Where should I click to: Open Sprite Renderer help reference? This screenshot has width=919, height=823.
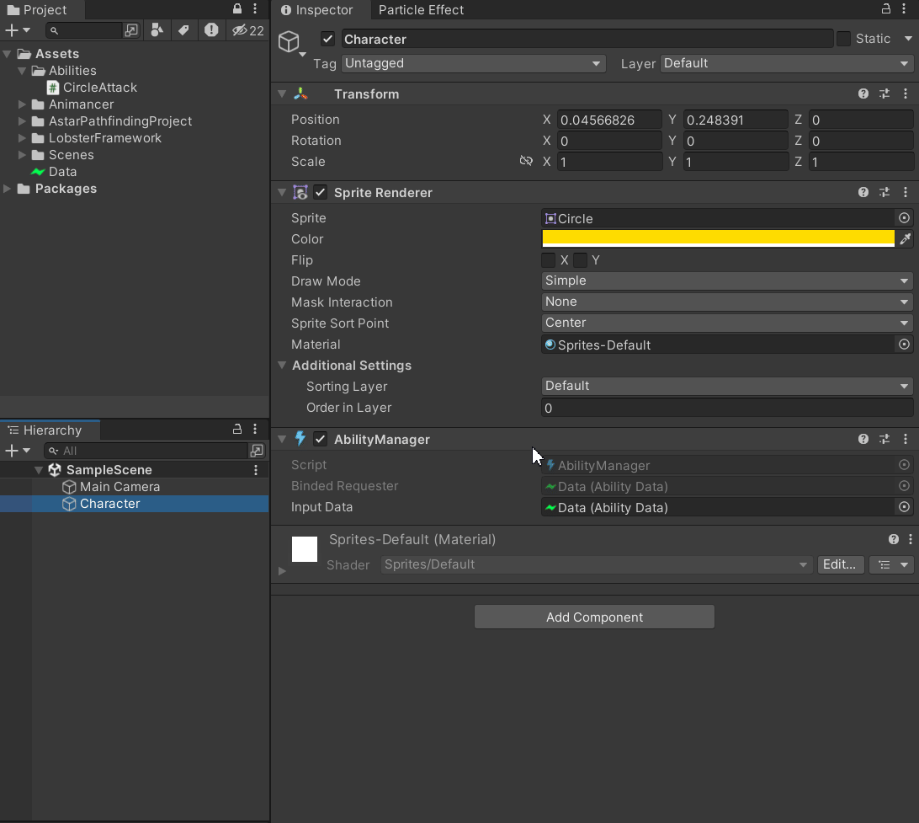tap(863, 192)
